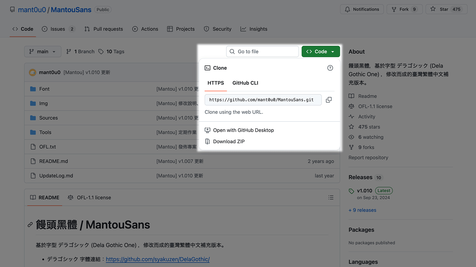
Task: Switch to the GitHub CLI tab
Action: pyautogui.click(x=245, y=83)
